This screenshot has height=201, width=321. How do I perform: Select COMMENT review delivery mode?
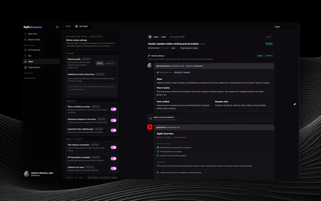coord(269,56)
